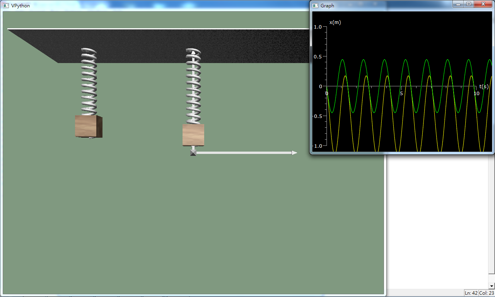
Task: Click the 'x(m)' axis label in the graph
Action: (335, 22)
